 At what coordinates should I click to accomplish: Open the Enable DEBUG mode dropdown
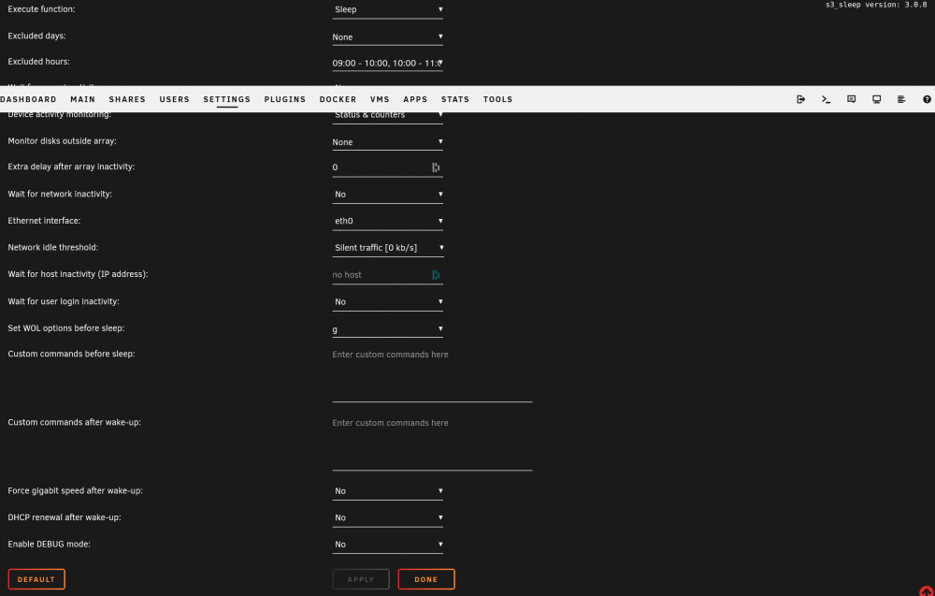[x=388, y=545]
